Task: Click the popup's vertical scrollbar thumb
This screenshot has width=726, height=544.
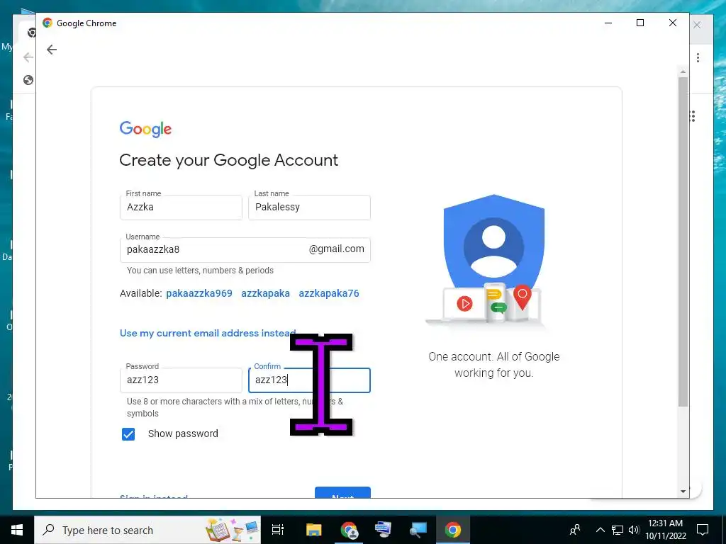Action: pyautogui.click(x=683, y=242)
